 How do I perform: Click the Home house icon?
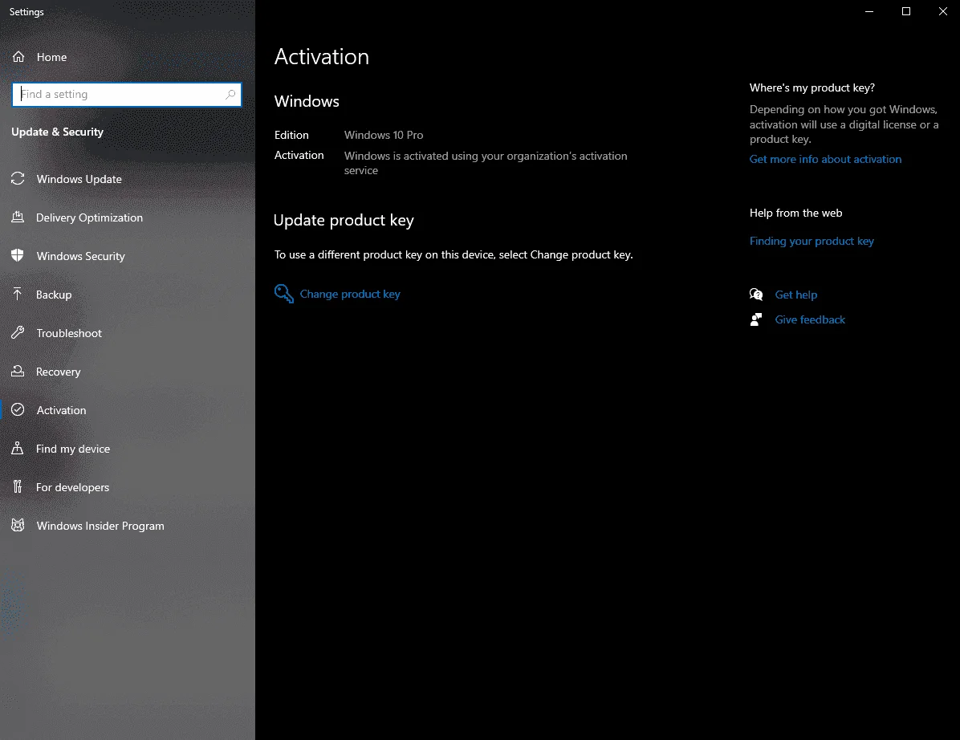tap(18, 57)
